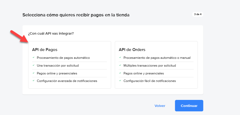Click the "API de Pagos" card title
Screen dimensions: 240x115
[45, 49]
